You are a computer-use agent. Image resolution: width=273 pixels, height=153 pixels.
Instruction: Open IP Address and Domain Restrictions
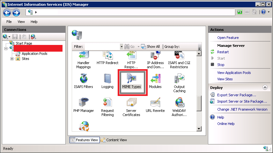pyautogui.click(x=155, y=60)
